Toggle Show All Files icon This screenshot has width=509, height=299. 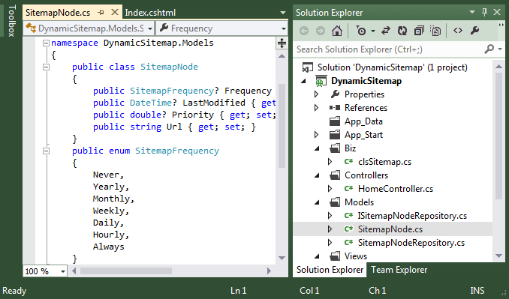[435, 31]
